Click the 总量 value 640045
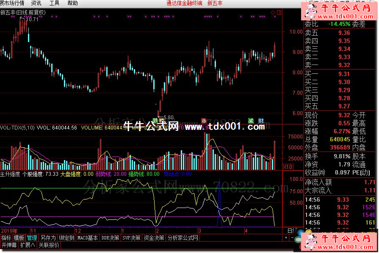 340,139
